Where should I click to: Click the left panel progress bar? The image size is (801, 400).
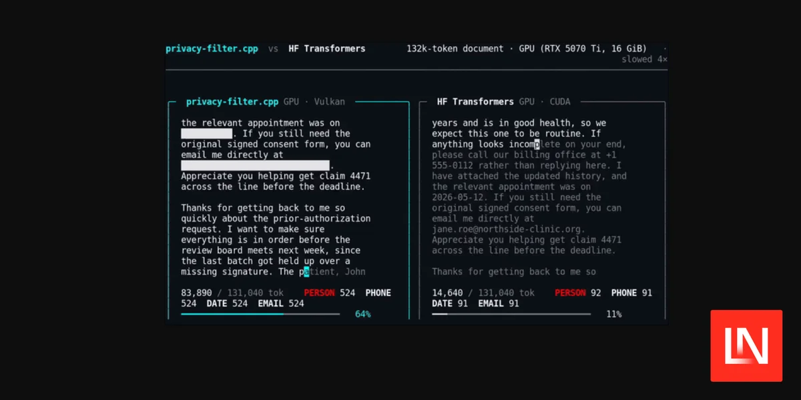pos(260,314)
